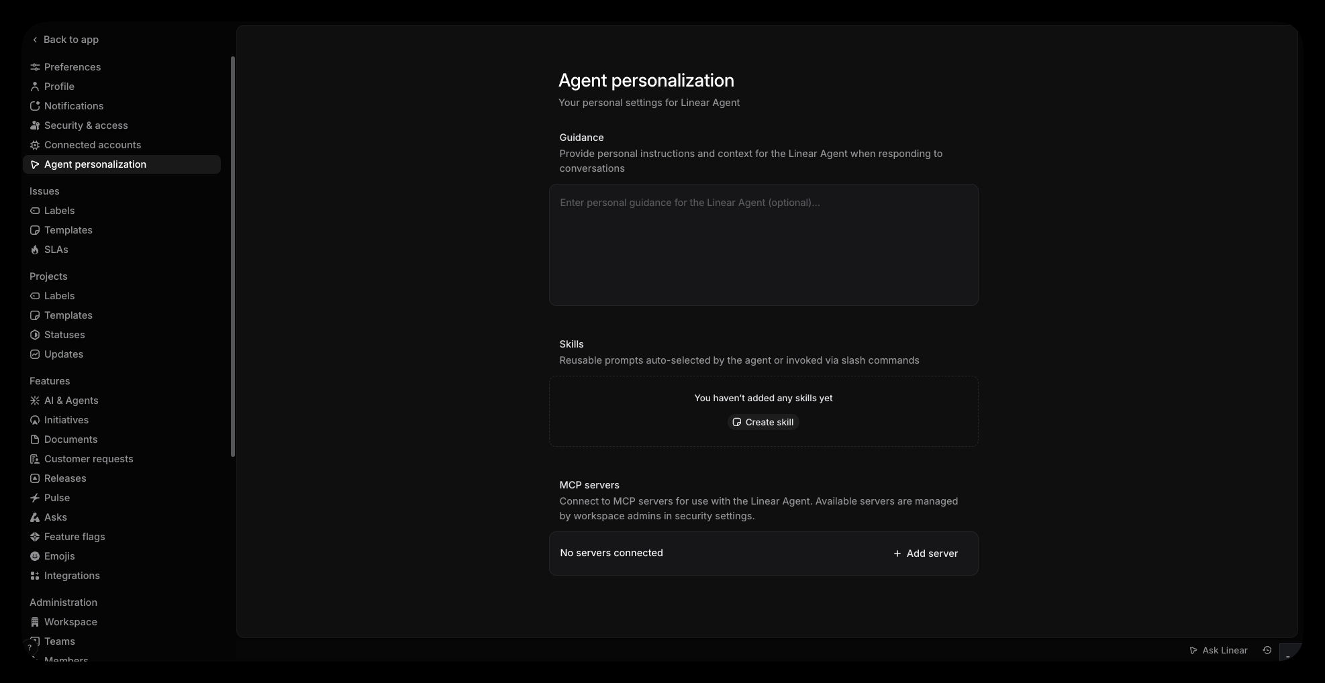Open the Initiatives icon under Features

point(36,420)
